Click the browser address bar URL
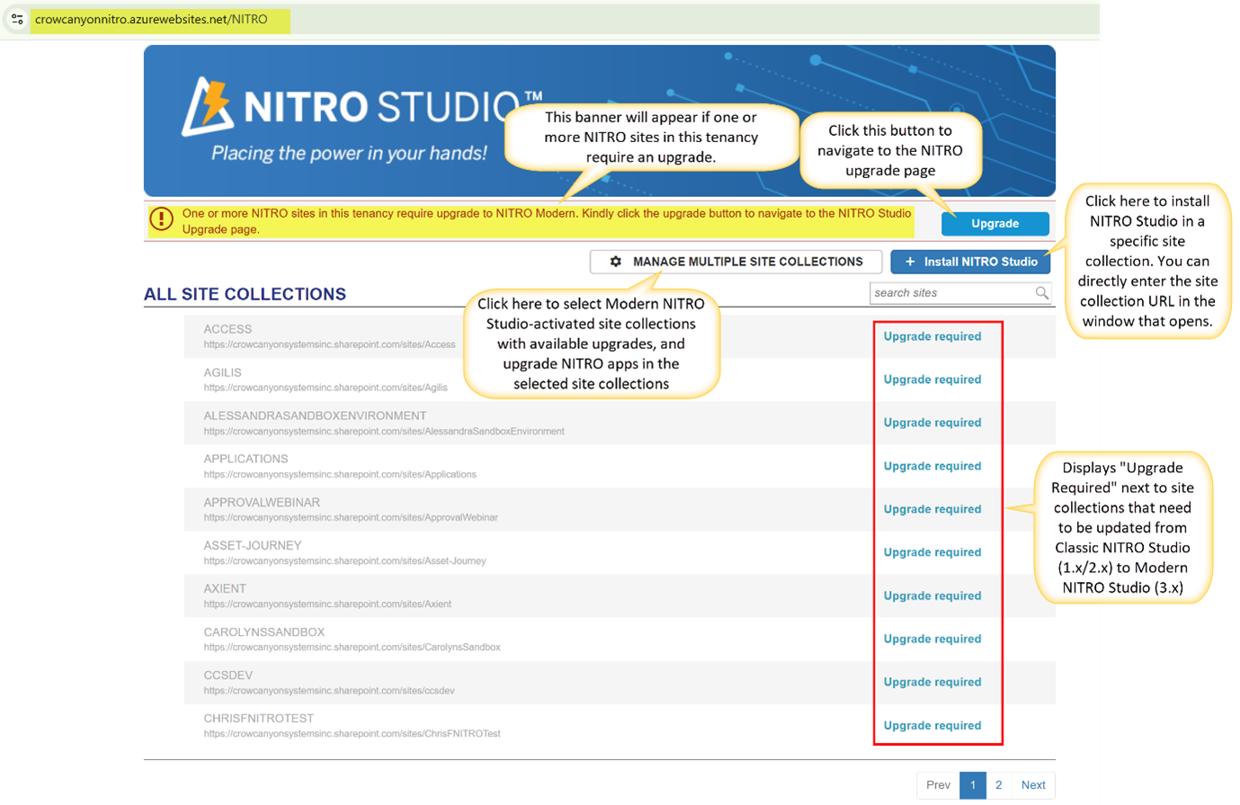Screen dimensions: 1240x805 (153, 18)
